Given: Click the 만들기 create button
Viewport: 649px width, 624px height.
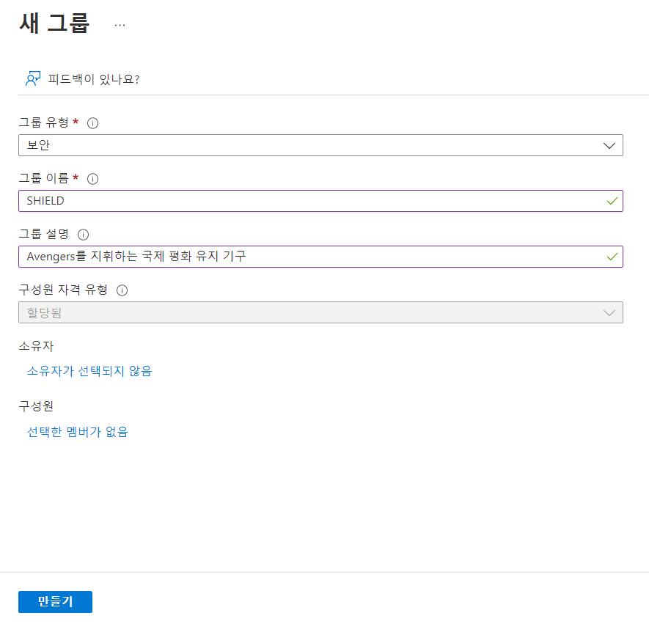Looking at the screenshot, I should [x=55, y=602].
